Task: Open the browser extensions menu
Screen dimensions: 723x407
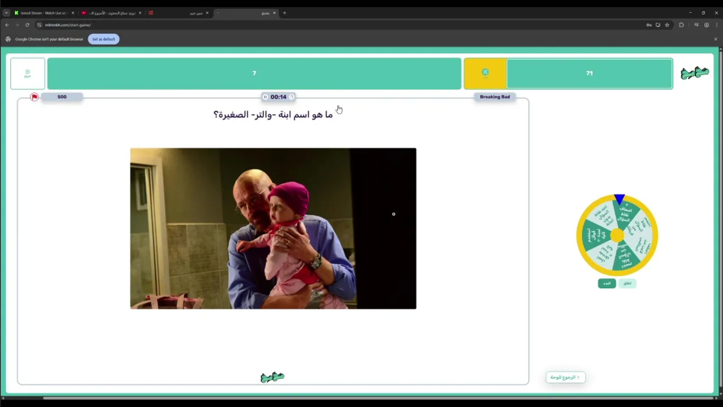Action: 681,25
